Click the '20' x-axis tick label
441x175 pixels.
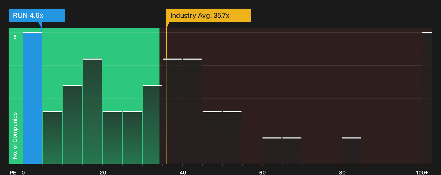pos(103,172)
